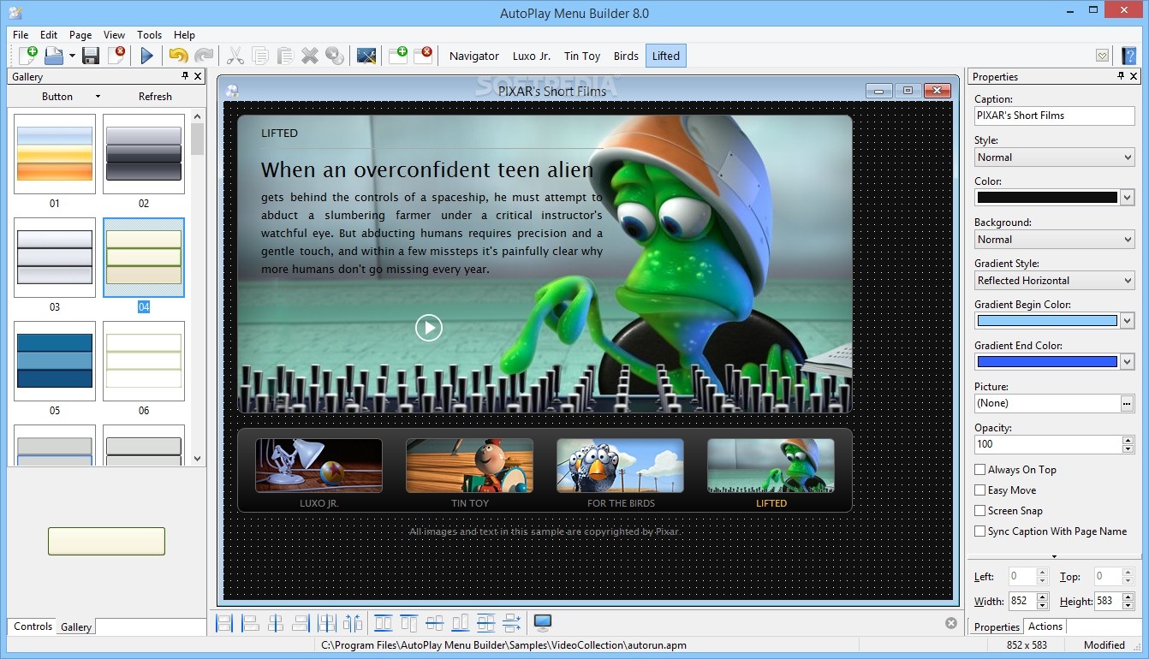Switch to the Controls tab
This screenshot has width=1149, height=659.
(x=33, y=626)
